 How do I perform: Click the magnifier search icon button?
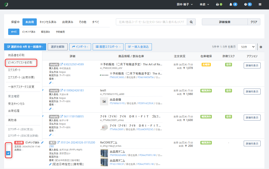[191, 22]
